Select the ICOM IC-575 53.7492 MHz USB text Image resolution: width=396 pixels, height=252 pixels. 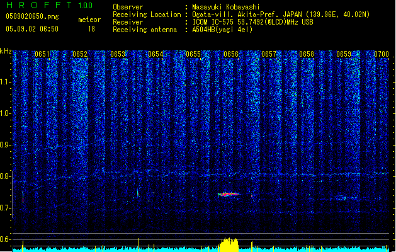tap(252, 22)
